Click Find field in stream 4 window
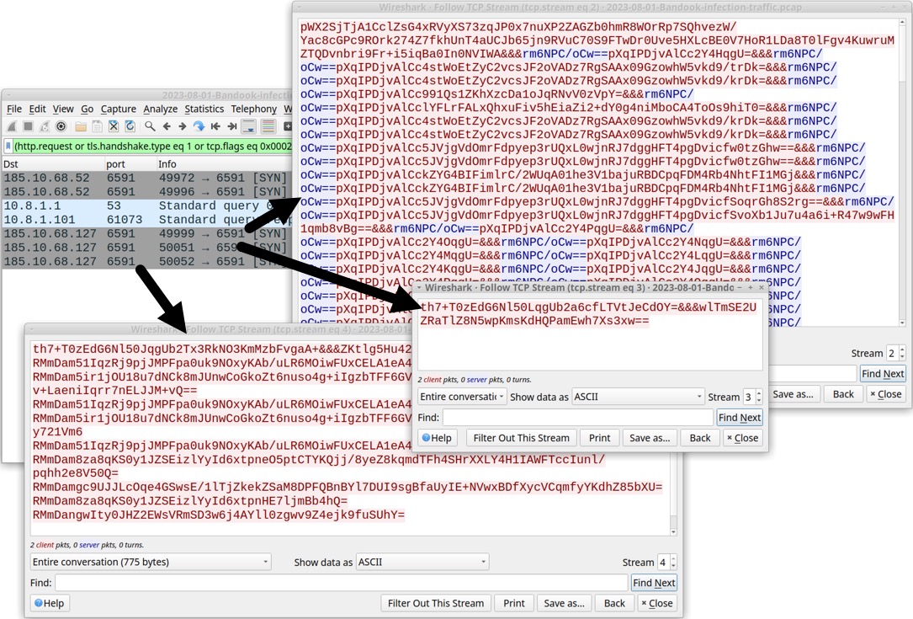Image resolution: width=913 pixels, height=619 pixels. tap(341, 582)
